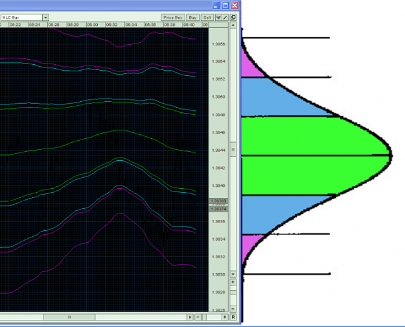Click the vertical scrollbar up arrow

tap(233, 25)
